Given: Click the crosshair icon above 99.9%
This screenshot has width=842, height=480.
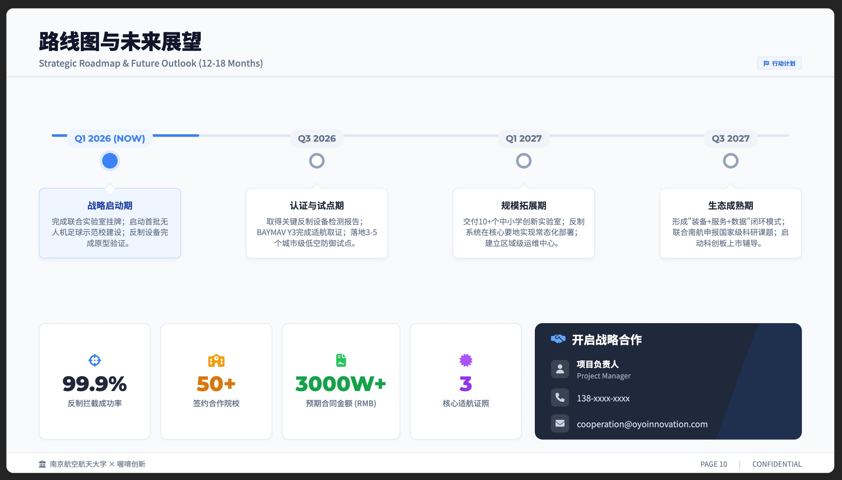Looking at the screenshot, I should point(95,360).
